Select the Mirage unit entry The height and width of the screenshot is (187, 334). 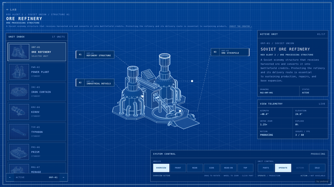point(37,168)
